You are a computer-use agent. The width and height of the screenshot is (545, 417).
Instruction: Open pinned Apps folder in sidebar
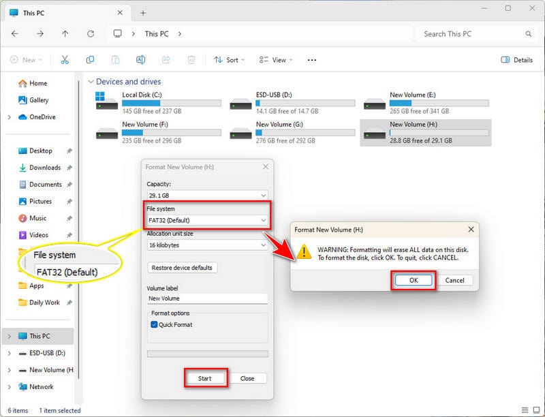pyautogui.click(x=31, y=285)
